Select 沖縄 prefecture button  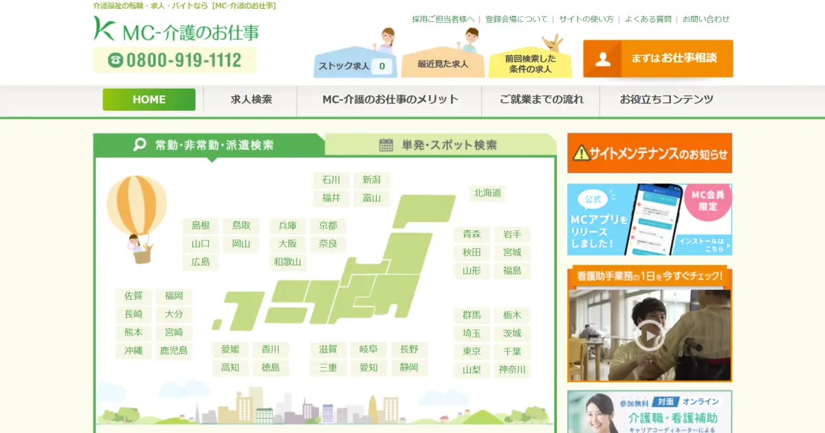(x=133, y=351)
